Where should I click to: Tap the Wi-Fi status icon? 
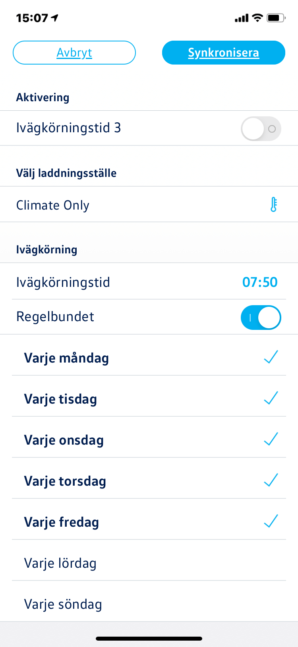tap(258, 18)
